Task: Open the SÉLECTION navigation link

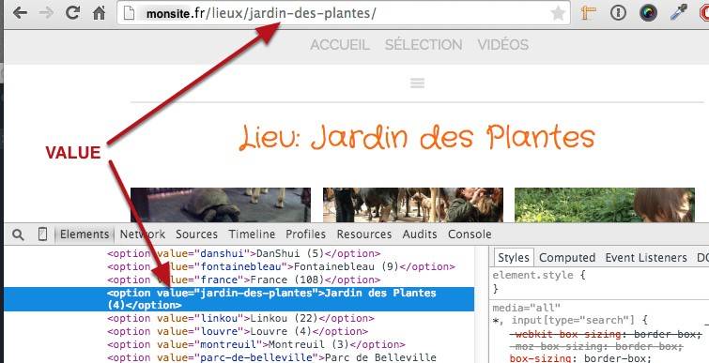Action: [424, 45]
